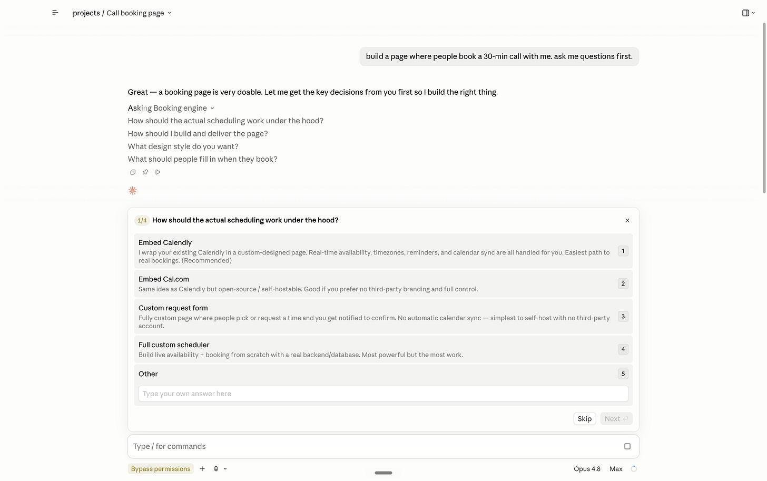The width and height of the screenshot is (767, 481).
Task: Go to projects breadcrumb
Action: 86,13
